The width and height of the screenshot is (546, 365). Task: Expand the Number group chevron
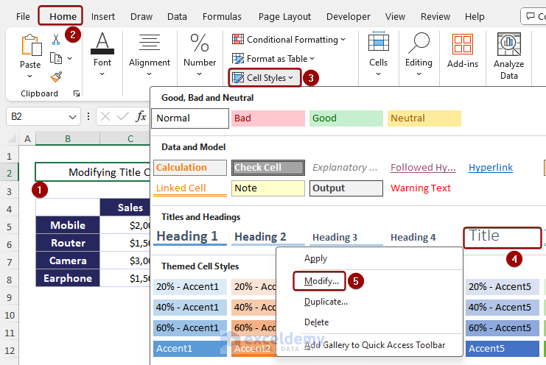coord(200,74)
